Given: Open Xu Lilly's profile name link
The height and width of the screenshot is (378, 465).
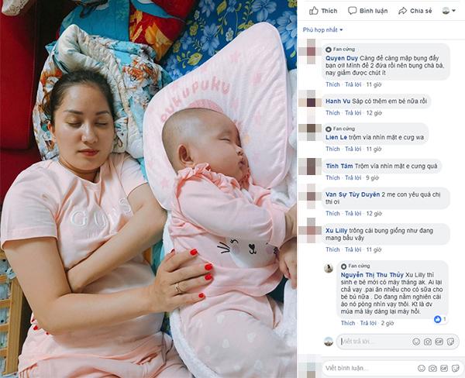Looking at the screenshot, I should tap(336, 230).
